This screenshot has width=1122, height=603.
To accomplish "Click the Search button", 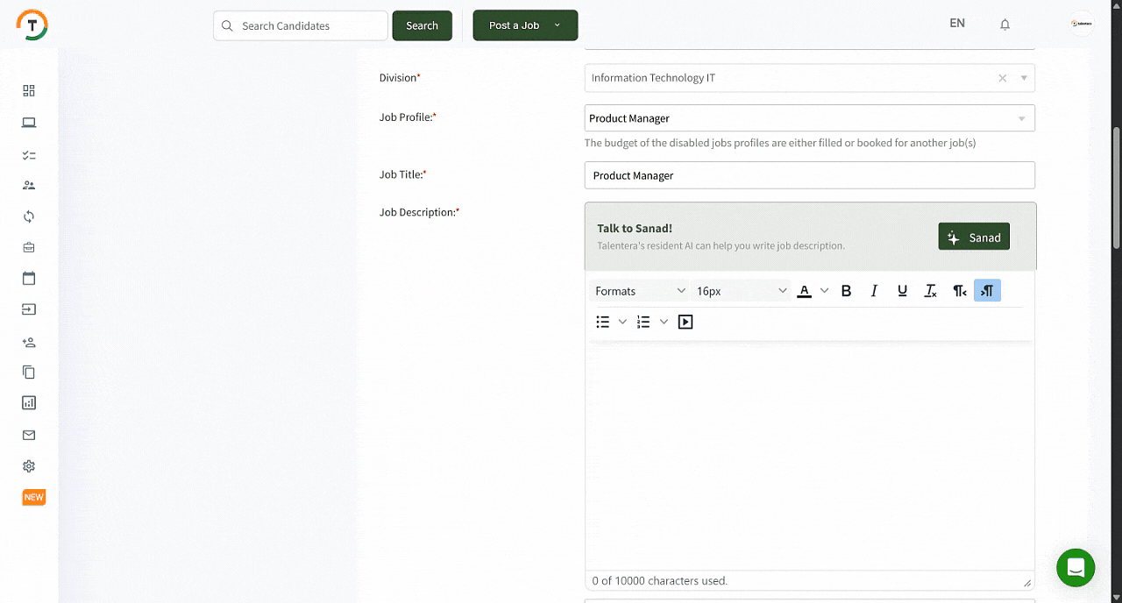I will point(422,25).
